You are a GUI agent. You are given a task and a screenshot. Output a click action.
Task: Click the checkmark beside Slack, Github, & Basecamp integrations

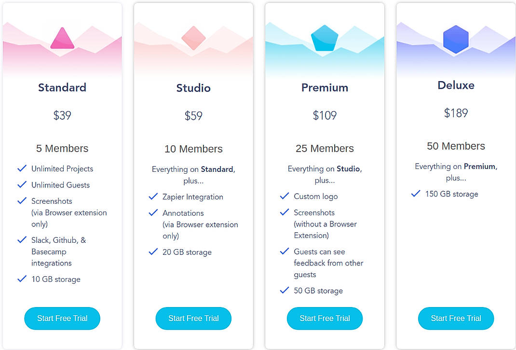tap(22, 240)
